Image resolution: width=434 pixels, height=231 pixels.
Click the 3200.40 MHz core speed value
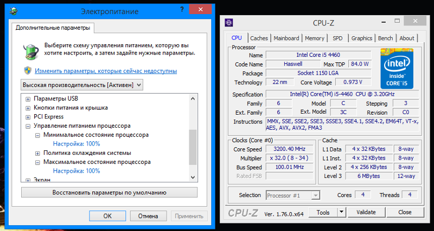(x=290, y=149)
